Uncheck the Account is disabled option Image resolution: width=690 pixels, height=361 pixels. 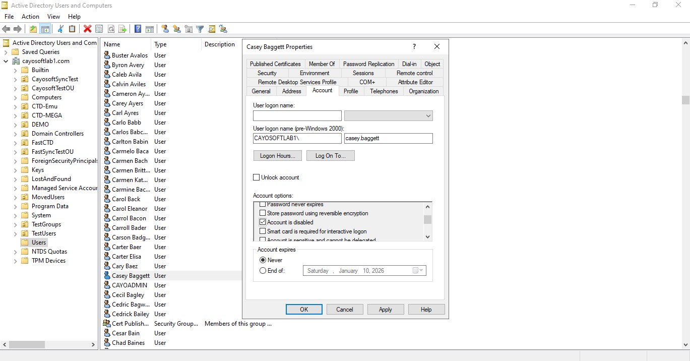[263, 222]
